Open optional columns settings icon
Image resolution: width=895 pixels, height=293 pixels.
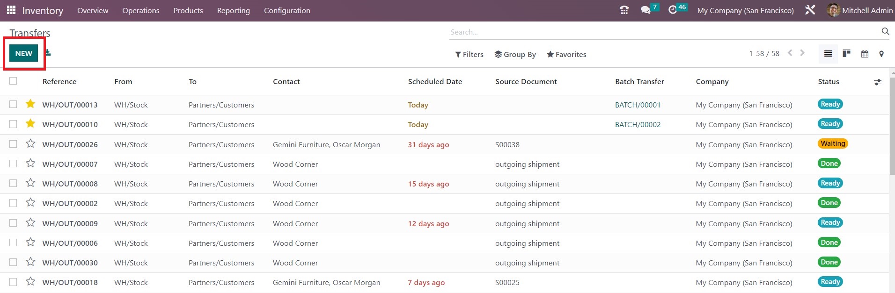point(878,82)
